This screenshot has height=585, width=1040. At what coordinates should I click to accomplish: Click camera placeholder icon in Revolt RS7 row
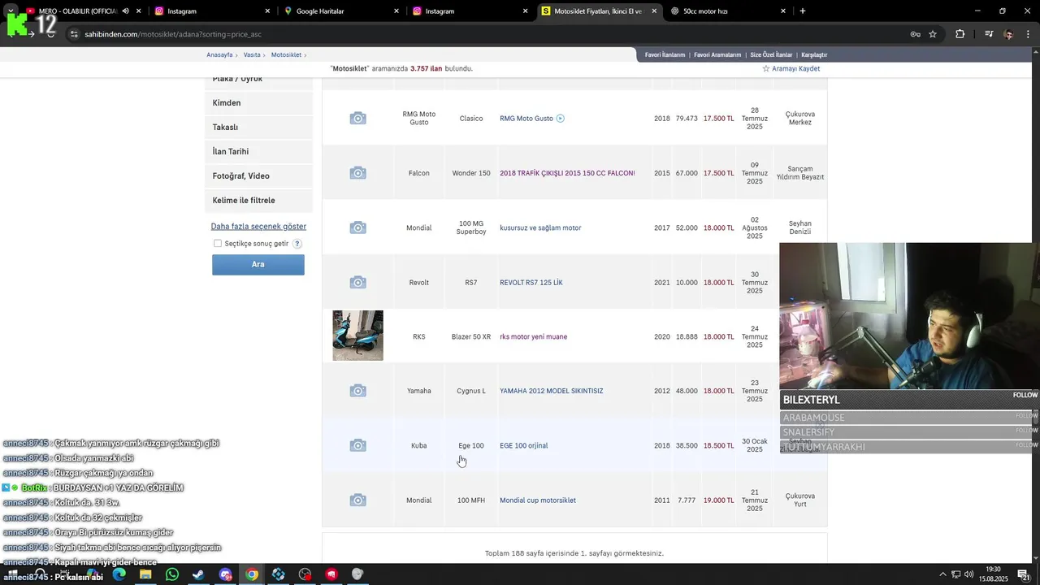[357, 282]
